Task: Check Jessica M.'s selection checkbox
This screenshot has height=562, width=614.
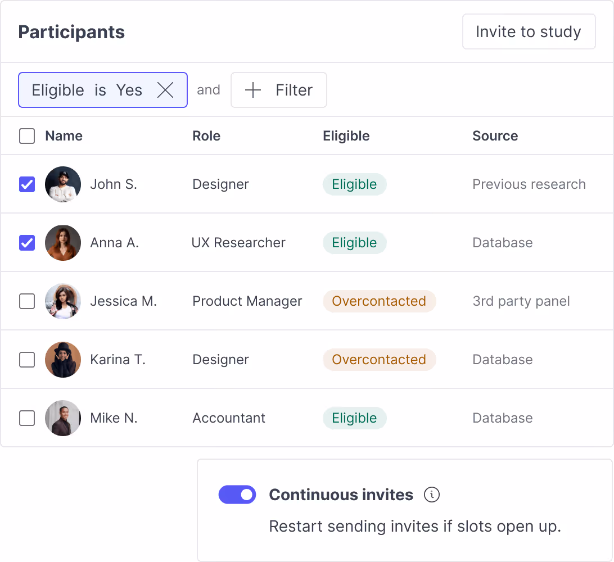Action: click(26, 301)
